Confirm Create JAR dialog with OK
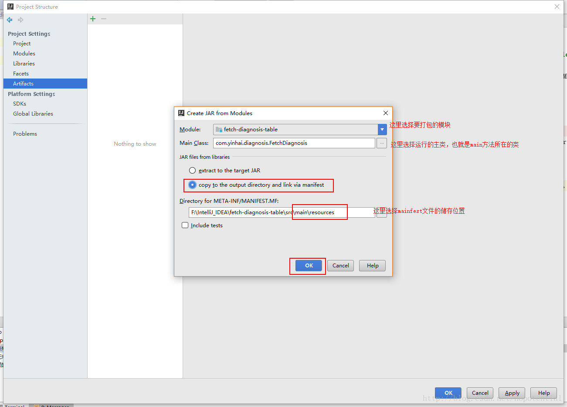Screen dimensions: 567x407 pos(309,266)
